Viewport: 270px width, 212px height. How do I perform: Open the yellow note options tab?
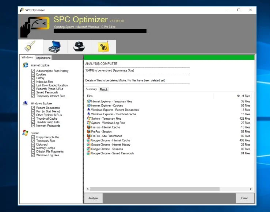[104, 47]
